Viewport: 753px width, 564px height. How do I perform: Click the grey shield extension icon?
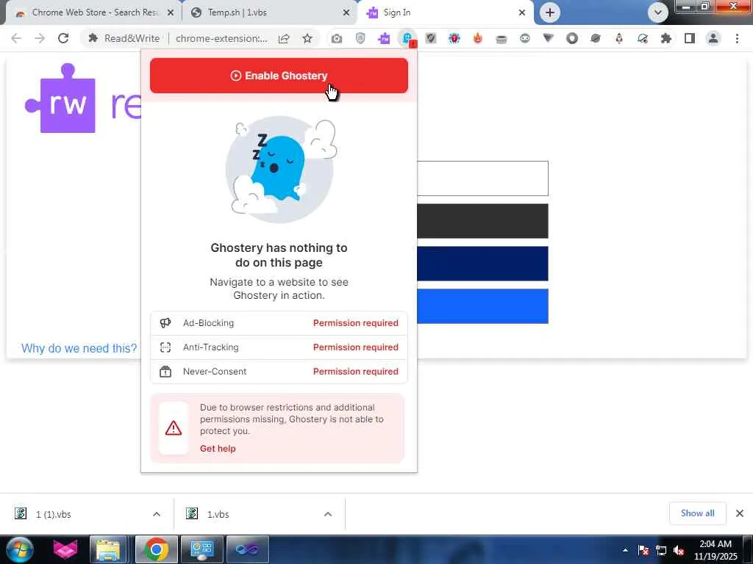point(360,38)
